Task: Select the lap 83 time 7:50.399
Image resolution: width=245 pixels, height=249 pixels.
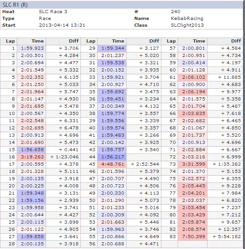Action: (x=193, y=237)
